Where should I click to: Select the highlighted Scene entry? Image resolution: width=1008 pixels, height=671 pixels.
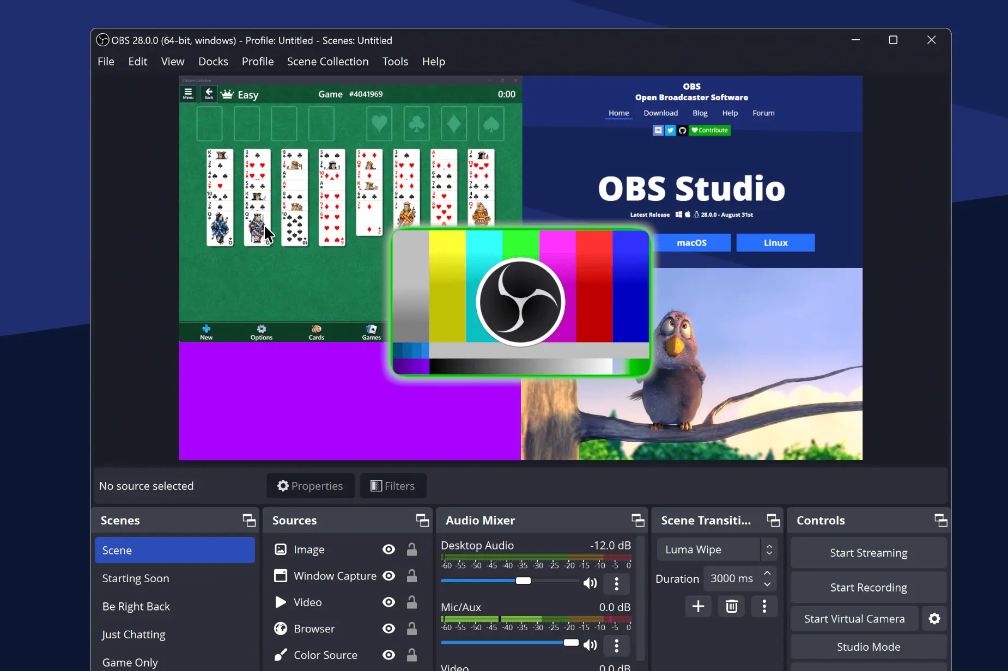click(x=175, y=550)
